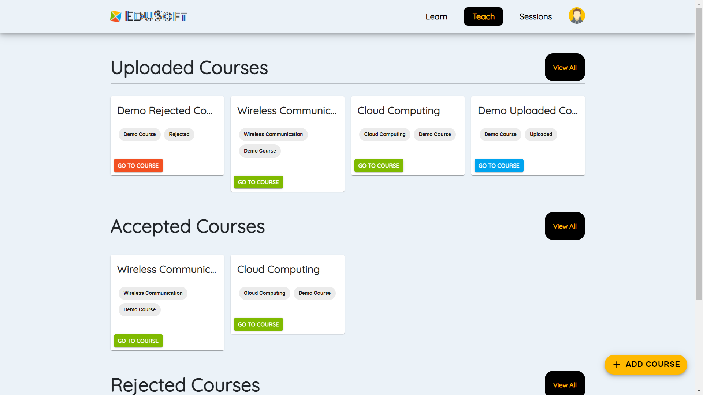Click the EduSoft logo icon
Viewport: 703px width, 395px height.
click(115, 16)
